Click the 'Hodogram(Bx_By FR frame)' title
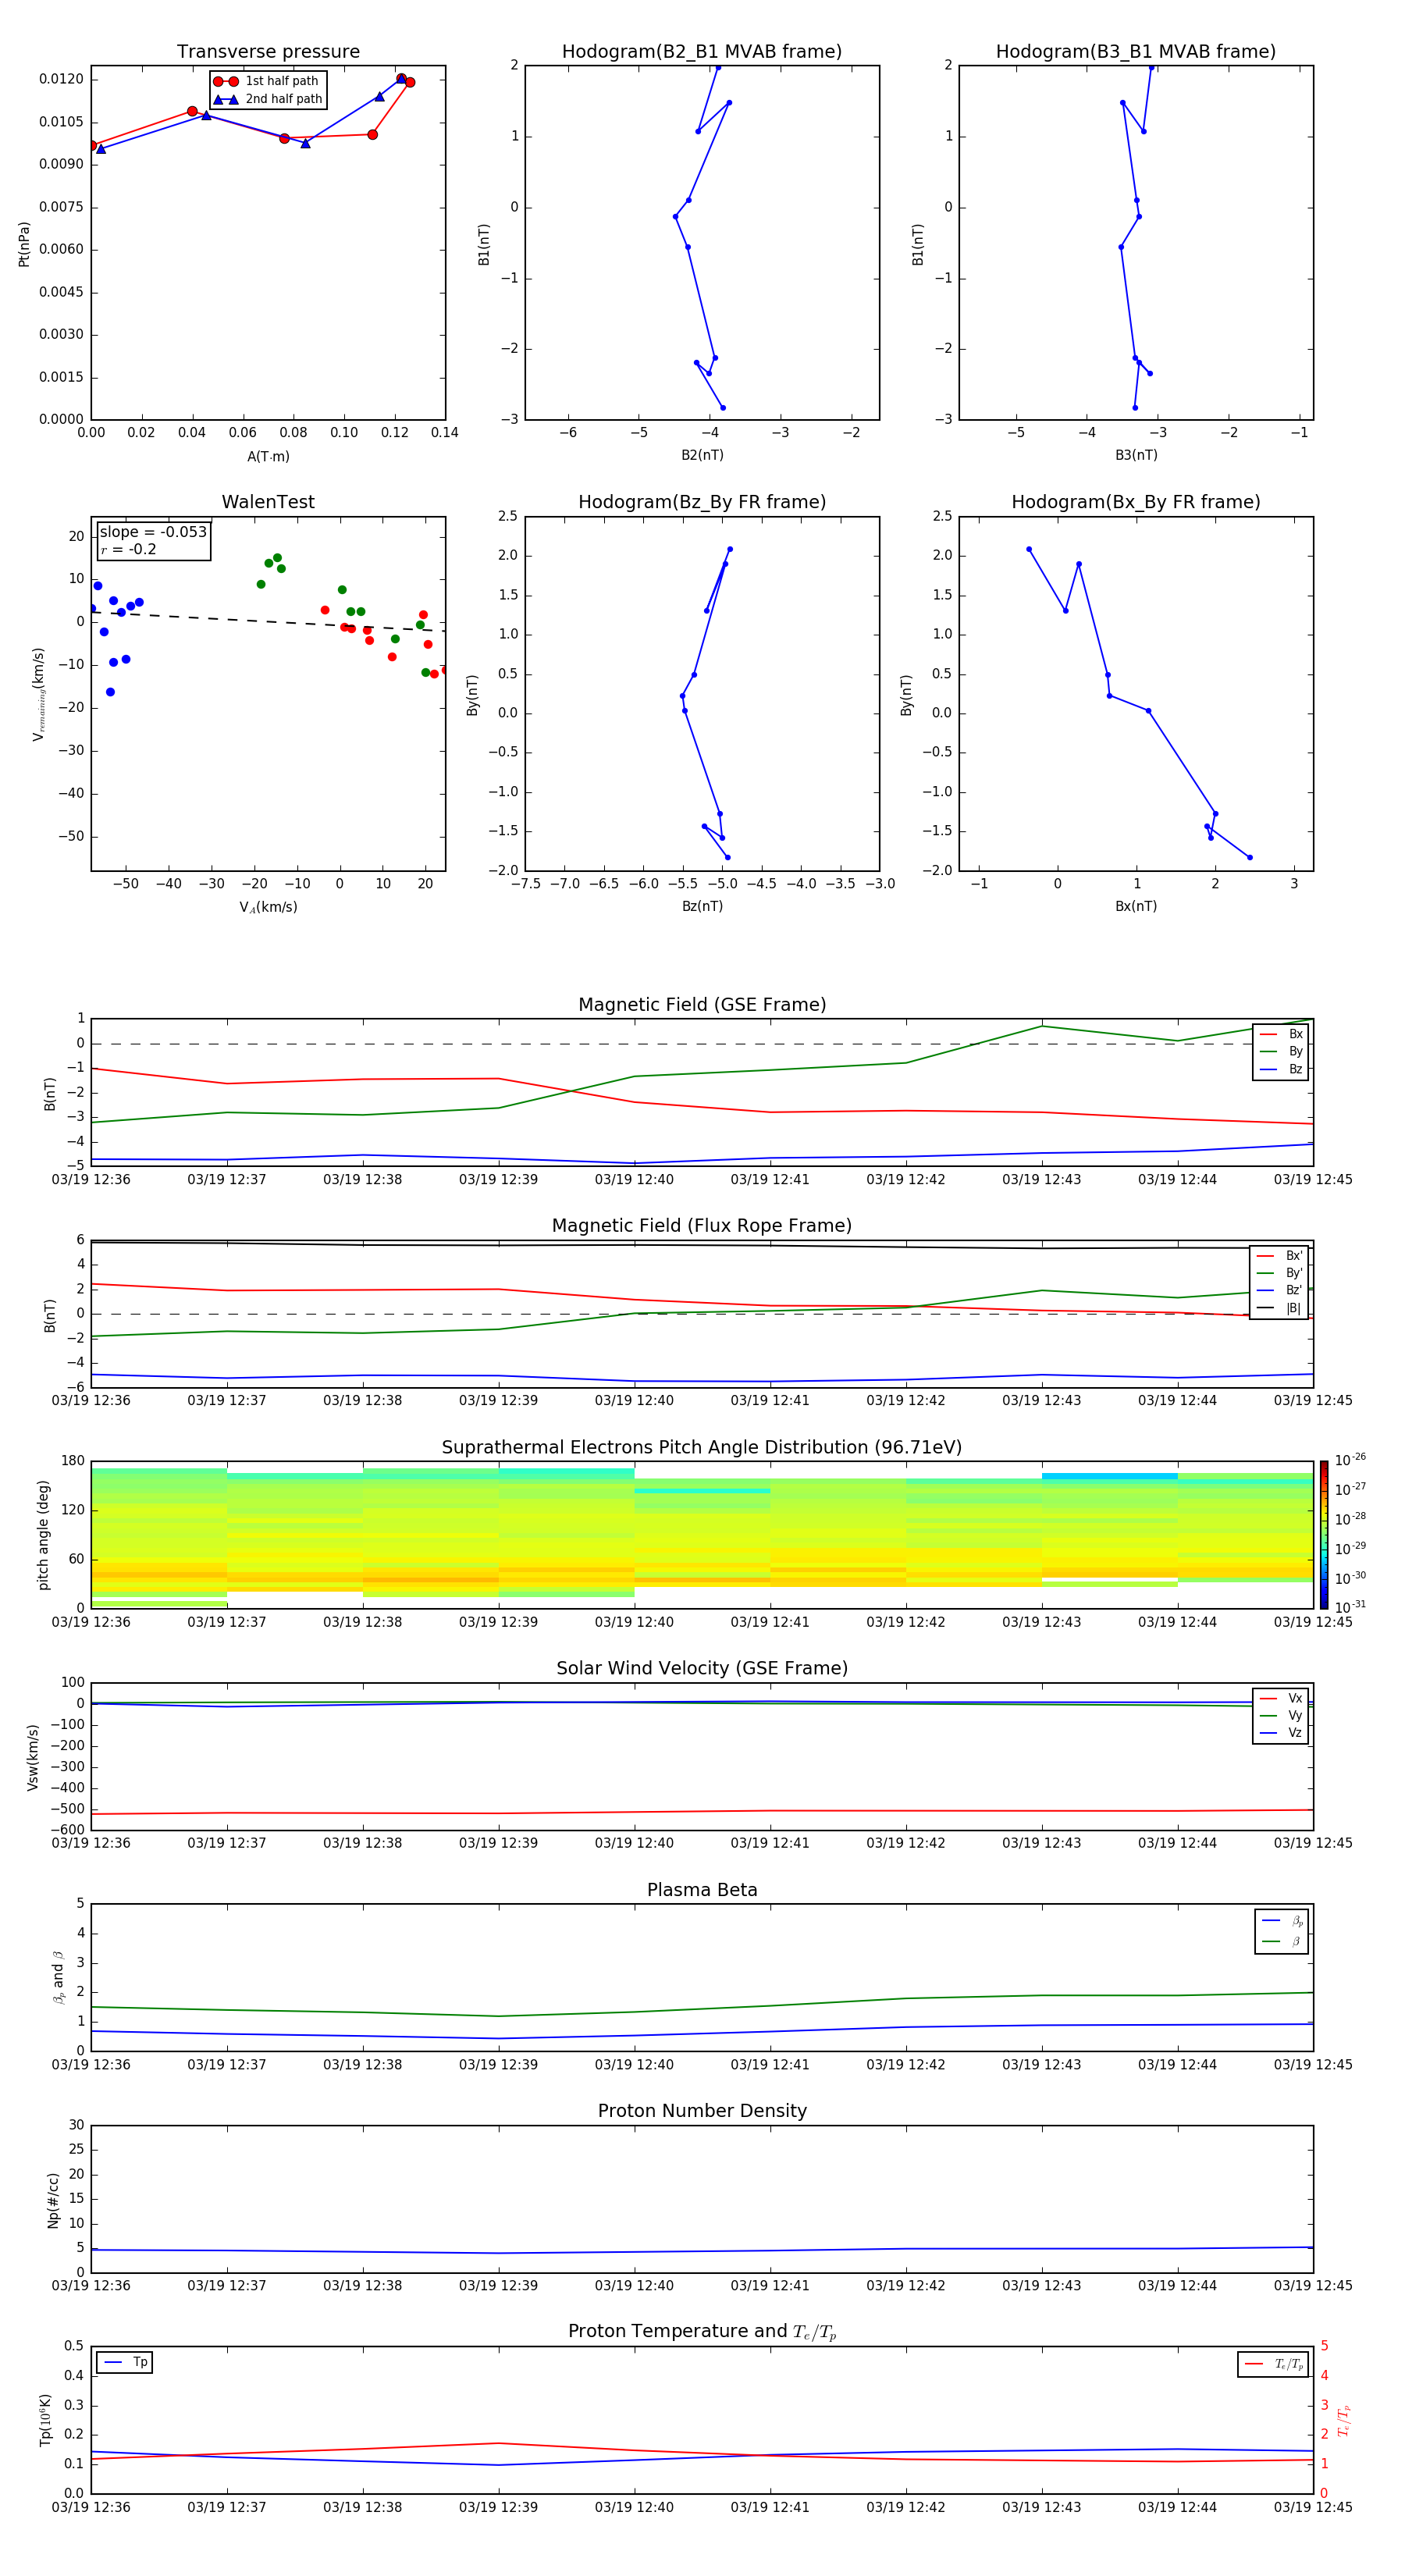Screen dimensions: 1405x2576 [1136, 502]
